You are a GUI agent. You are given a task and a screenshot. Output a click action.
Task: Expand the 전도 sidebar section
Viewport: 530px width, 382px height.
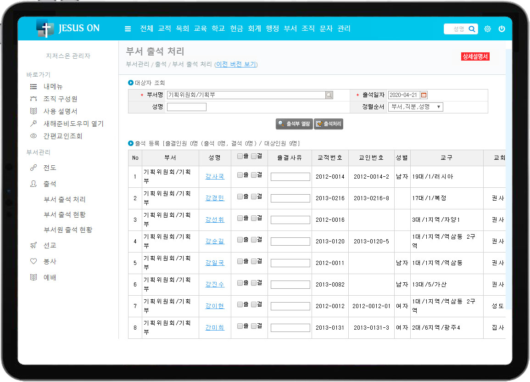[x=50, y=168]
